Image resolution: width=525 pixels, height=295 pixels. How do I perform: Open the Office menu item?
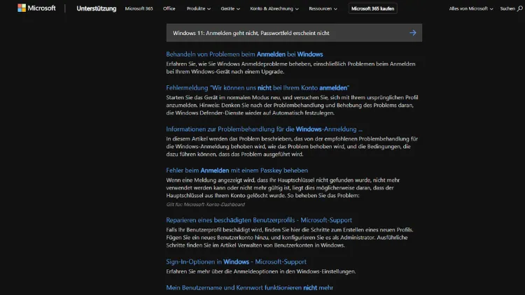pos(169,8)
